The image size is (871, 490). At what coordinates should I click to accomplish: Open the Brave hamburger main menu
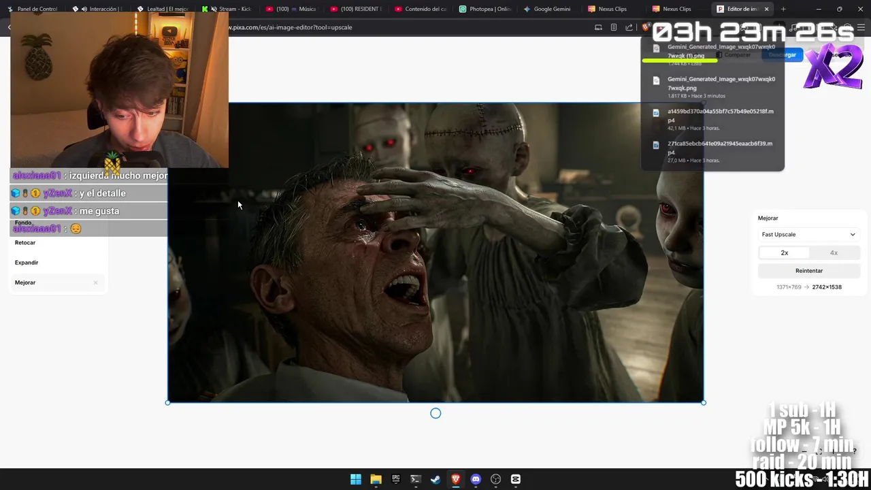coord(861,27)
